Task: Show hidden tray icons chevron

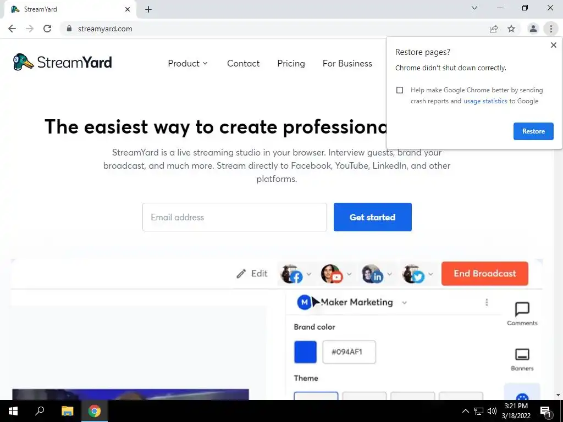Action: point(465,411)
